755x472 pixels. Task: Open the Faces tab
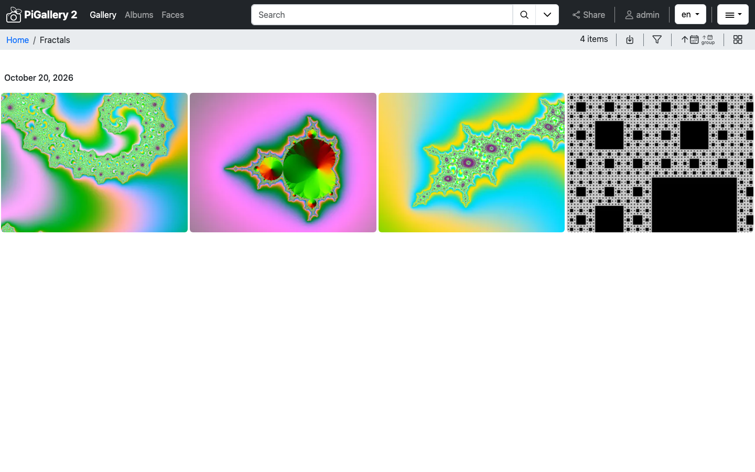tap(172, 15)
